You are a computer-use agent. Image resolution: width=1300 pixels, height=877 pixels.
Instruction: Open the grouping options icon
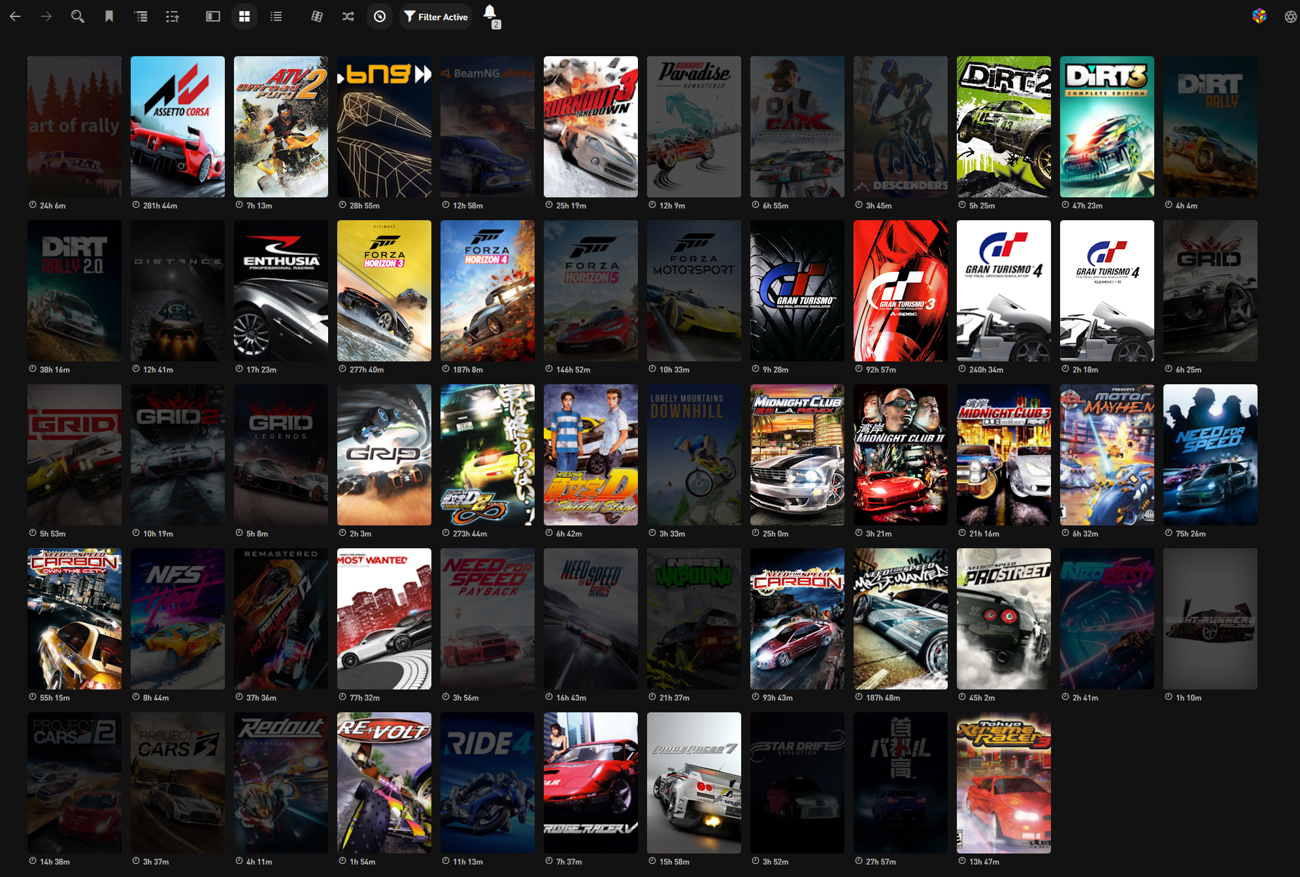141,16
